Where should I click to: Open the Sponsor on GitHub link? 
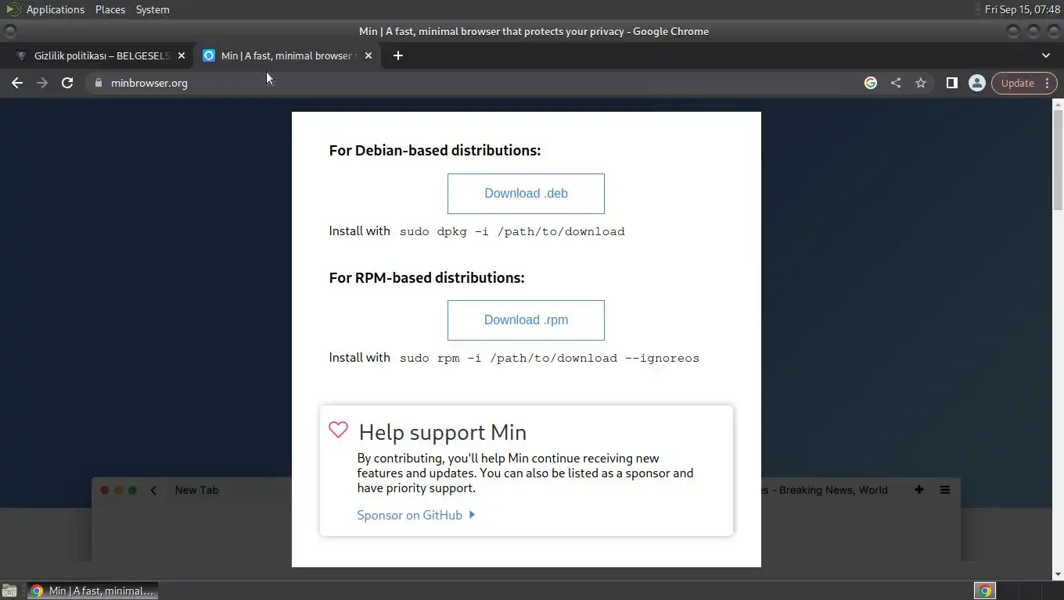[x=415, y=515]
